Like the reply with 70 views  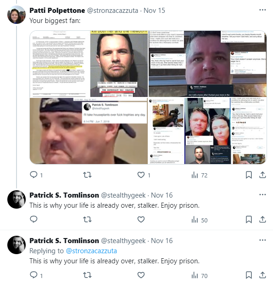[x=141, y=275]
